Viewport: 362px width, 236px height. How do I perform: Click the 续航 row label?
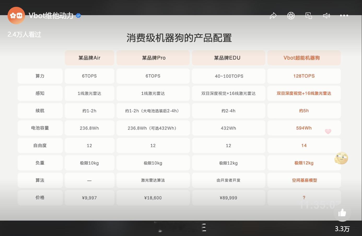(40, 111)
